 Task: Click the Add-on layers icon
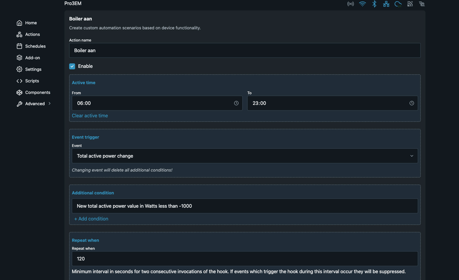click(20, 58)
